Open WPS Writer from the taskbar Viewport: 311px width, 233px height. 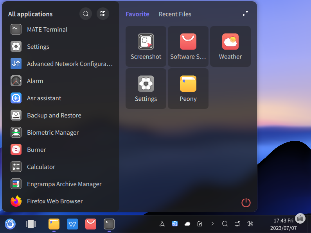[x=72, y=224]
